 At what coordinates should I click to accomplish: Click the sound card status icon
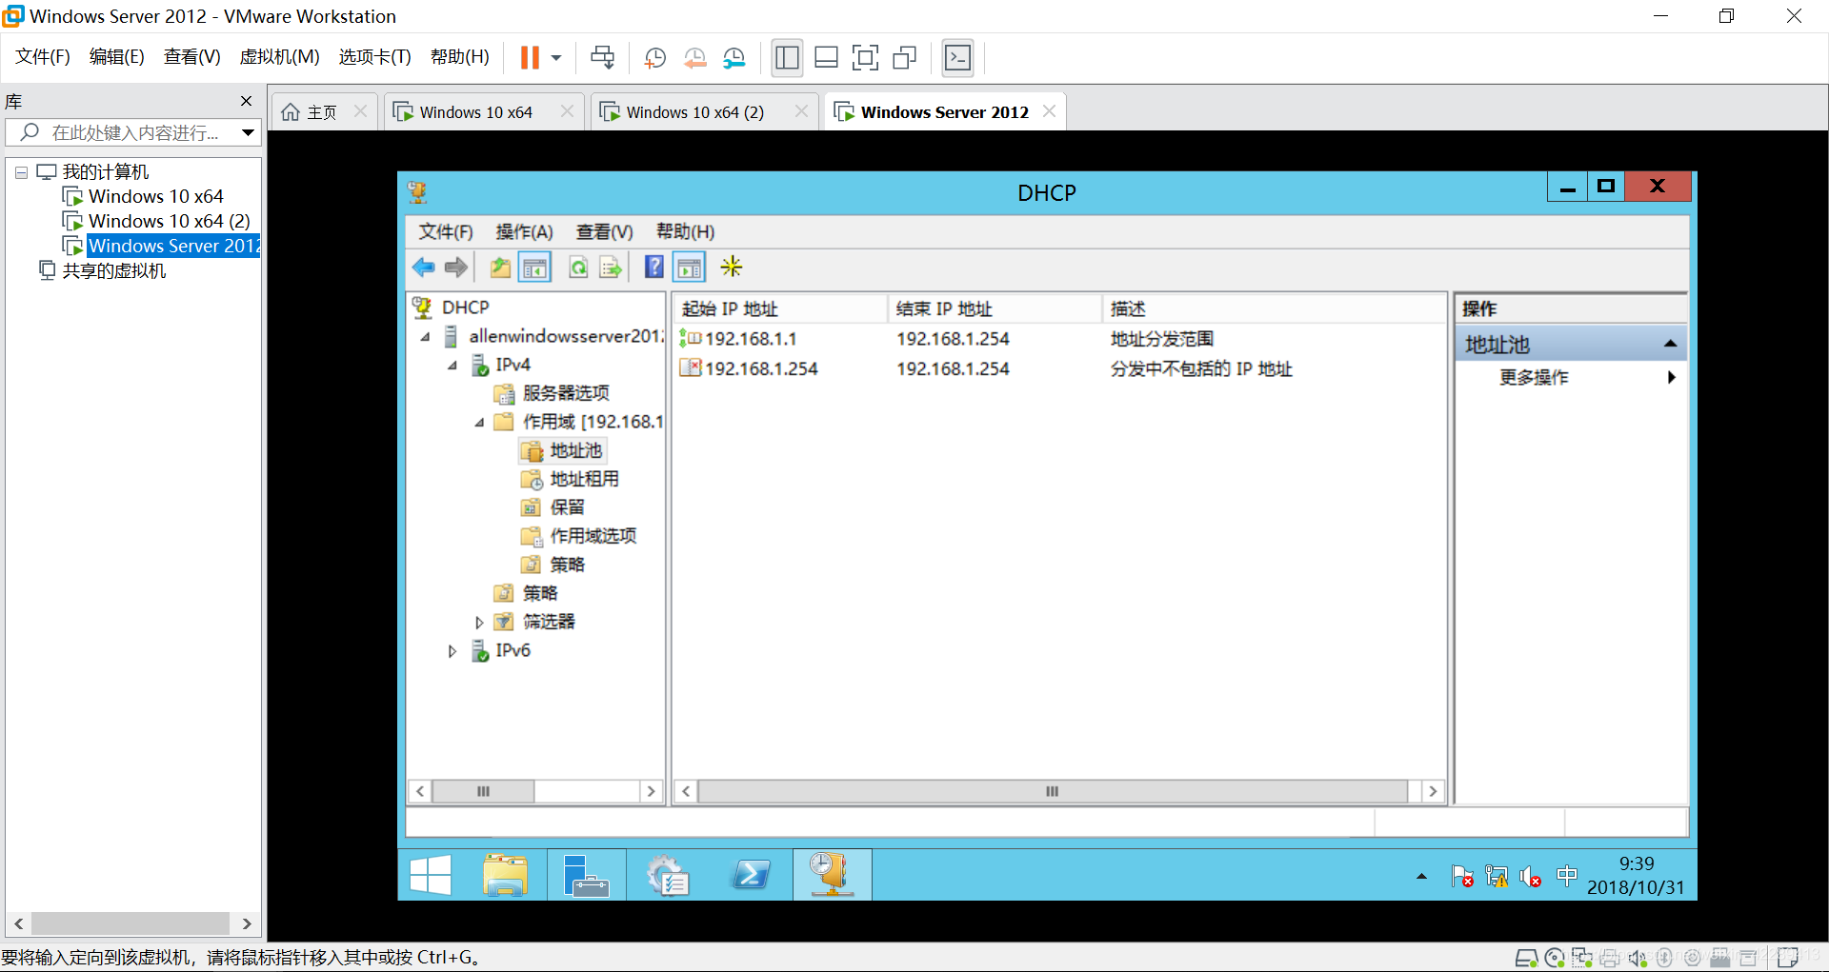(x=1638, y=958)
